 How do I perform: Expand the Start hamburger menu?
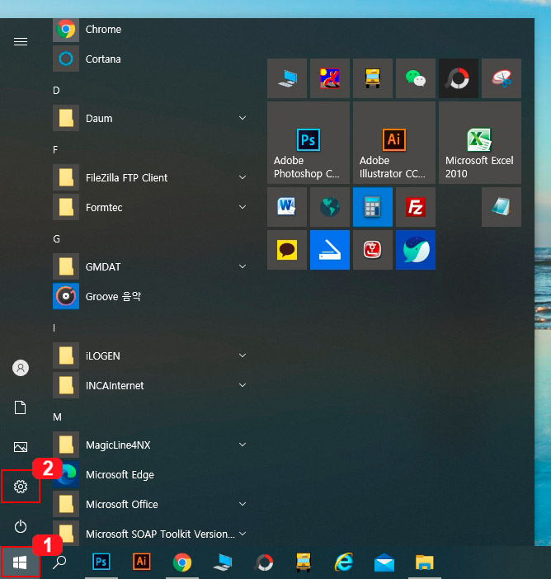click(21, 42)
